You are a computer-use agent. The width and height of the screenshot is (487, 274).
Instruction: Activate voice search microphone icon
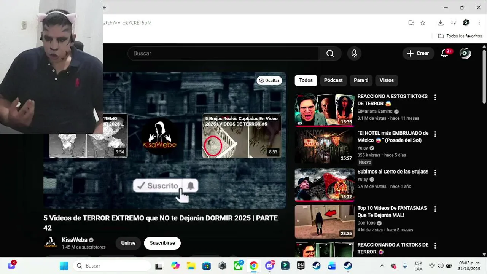click(x=354, y=53)
